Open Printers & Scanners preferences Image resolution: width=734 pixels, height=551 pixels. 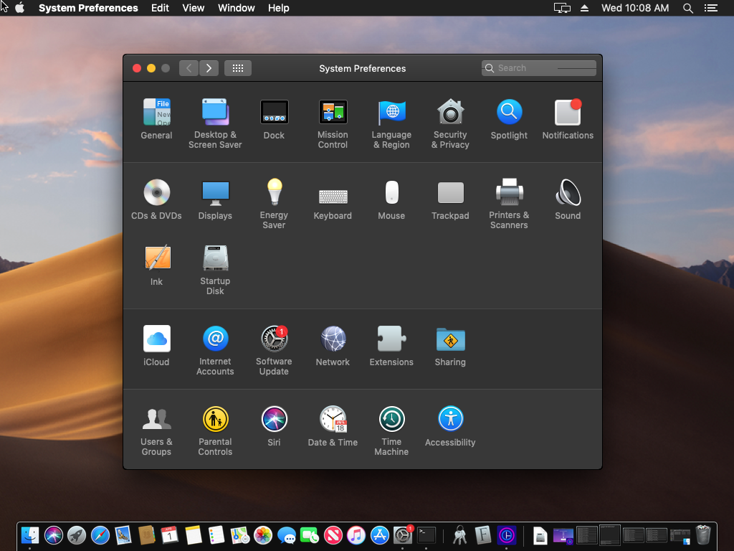[509, 193]
